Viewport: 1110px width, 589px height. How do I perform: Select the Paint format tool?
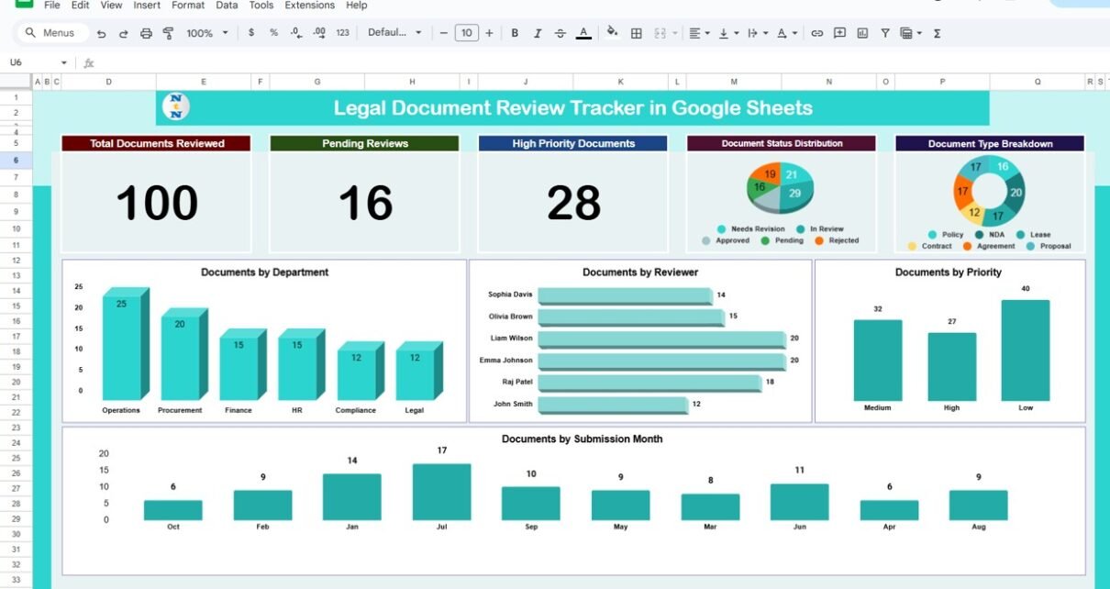click(x=168, y=33)
